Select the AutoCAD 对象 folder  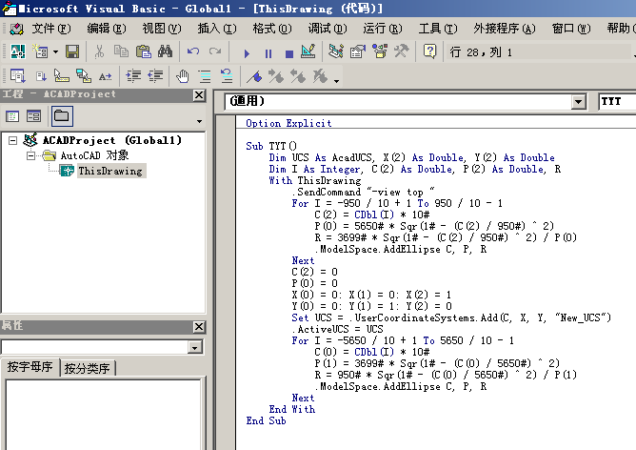(x=94, y=155)
